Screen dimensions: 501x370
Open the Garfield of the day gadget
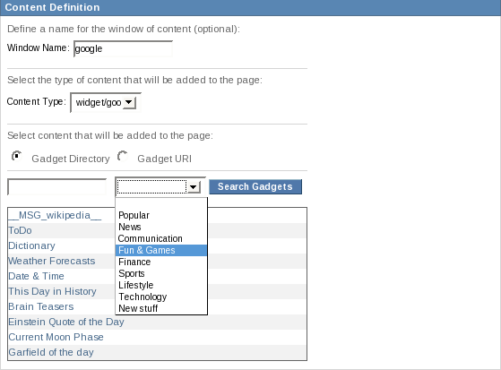pyautogui.click(x=51, y=352)
